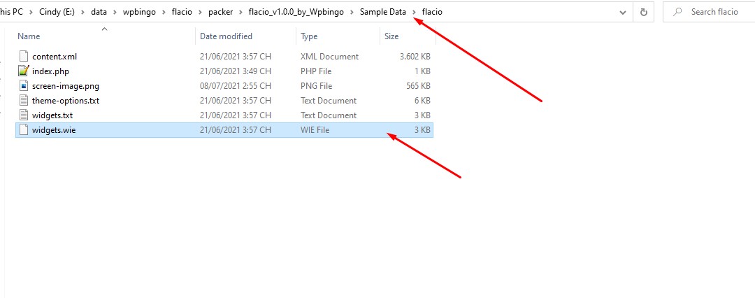Select the index.php file icon
Screen dimensions: 755x298
(24, 71)
